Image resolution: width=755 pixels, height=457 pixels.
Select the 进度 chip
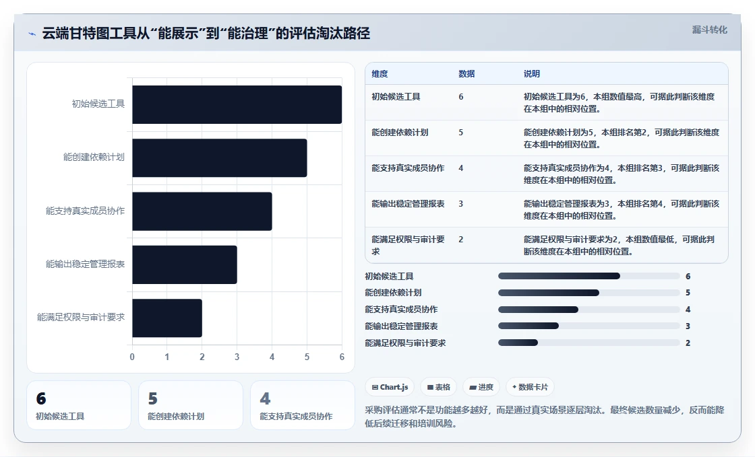[x=481, y=387]
